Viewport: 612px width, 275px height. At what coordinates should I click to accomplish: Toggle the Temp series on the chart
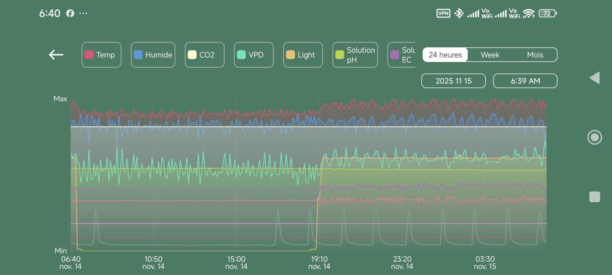coord(101,55)
